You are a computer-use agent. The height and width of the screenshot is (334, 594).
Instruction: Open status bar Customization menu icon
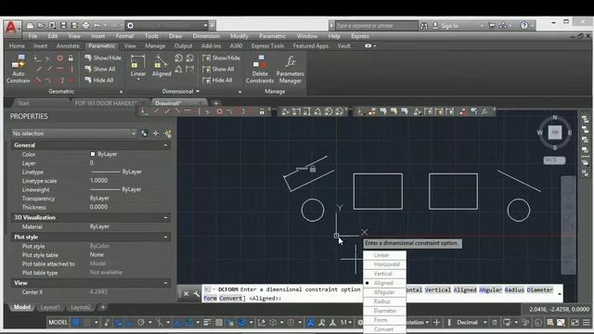tap(587, 323)
